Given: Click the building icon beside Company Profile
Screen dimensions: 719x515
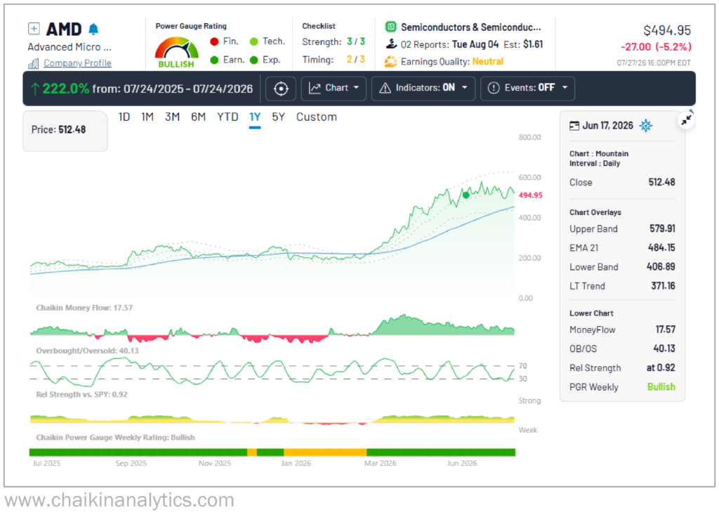Looking at the screenshot, I should click(34, 63).
